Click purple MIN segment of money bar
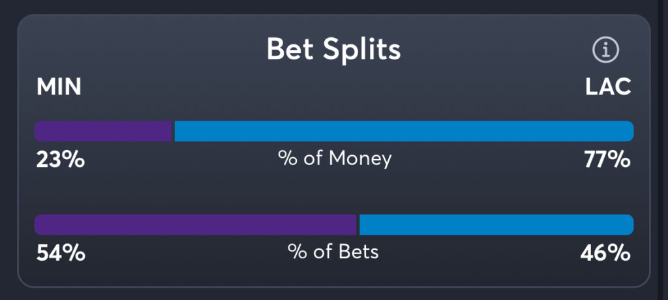The width and height of the screenshot is (668, 300). click(103, 131)
